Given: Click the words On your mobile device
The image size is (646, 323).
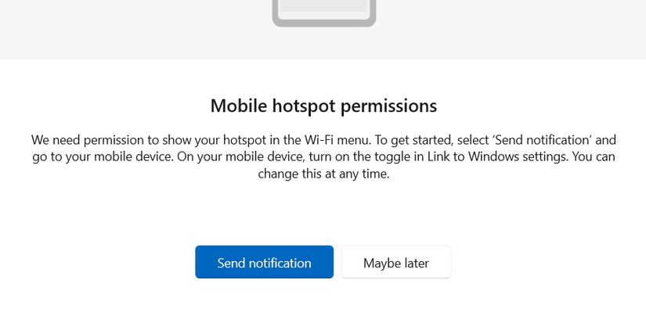Looking at the screenshot, I should [x=241, y=156].
